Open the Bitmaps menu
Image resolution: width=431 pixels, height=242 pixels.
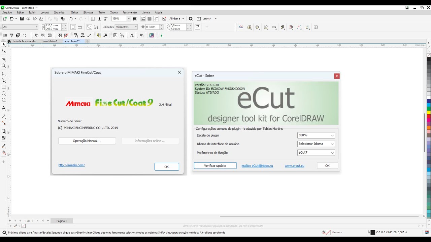click(88, 12)
